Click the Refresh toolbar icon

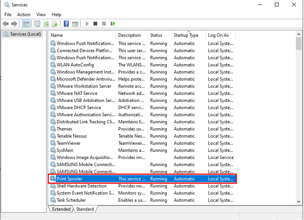(x=46, y=24)
